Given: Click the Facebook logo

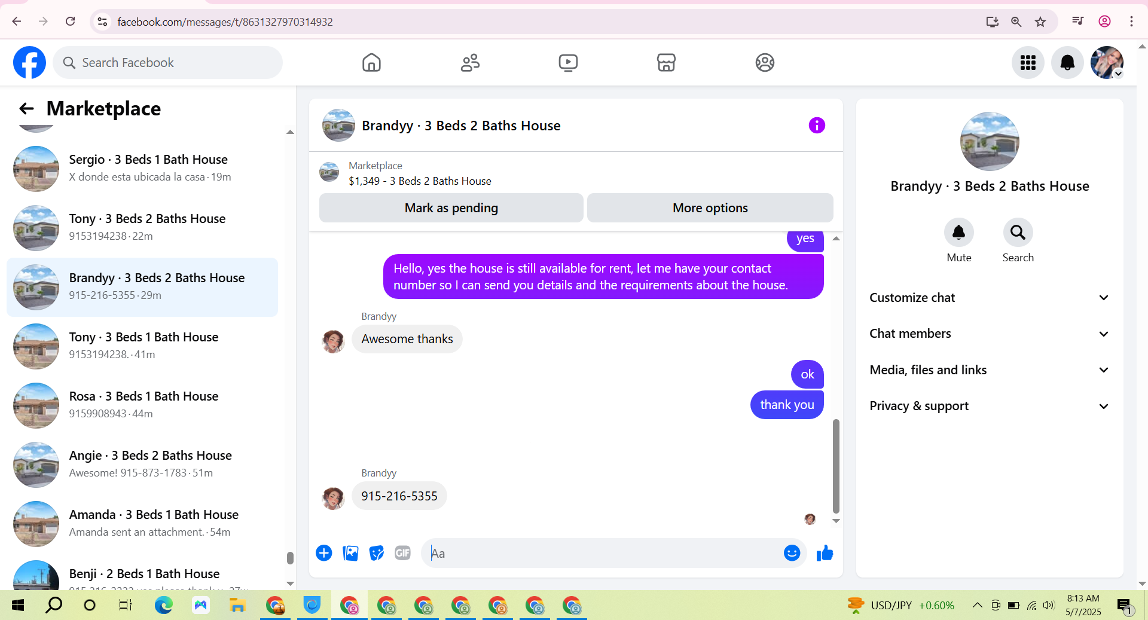Looking at the screenshot, I should [x=29, y=62].
